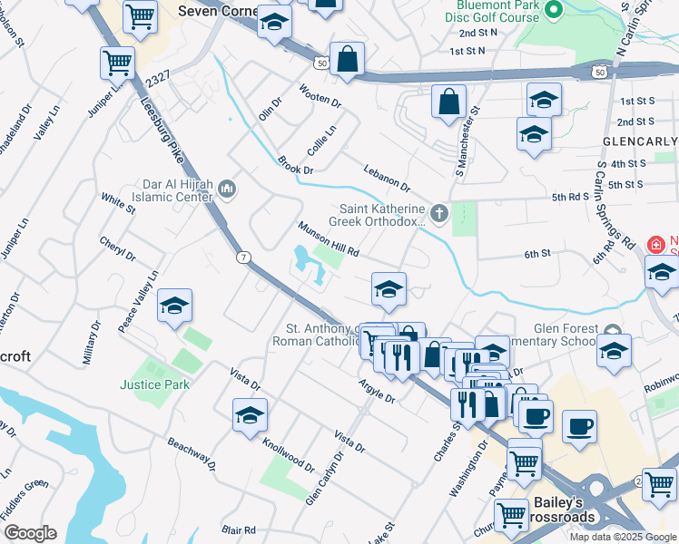The height and width of the screenshot is (544, 679).
Task: Click the Map data ©2025 Google attribution
Action: pyautogui.click(x=623, y=538)
